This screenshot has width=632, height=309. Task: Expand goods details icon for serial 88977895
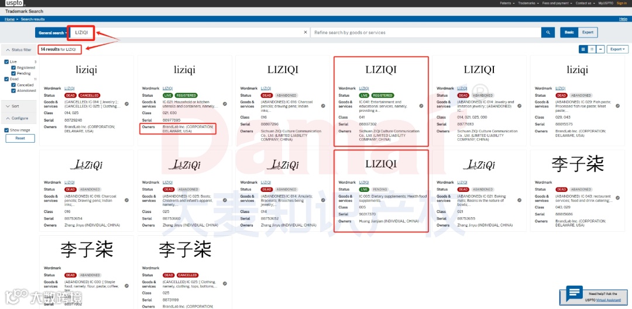[225, 104]
